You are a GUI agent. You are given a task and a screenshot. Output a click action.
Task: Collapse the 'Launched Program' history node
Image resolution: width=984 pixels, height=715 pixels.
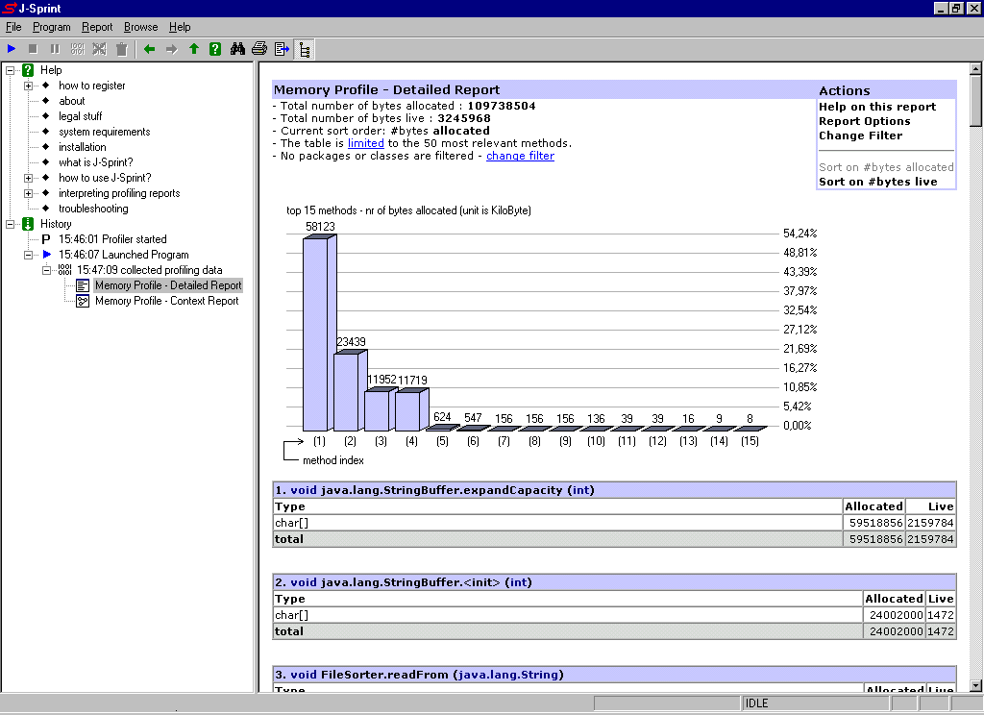click(29, 255)
